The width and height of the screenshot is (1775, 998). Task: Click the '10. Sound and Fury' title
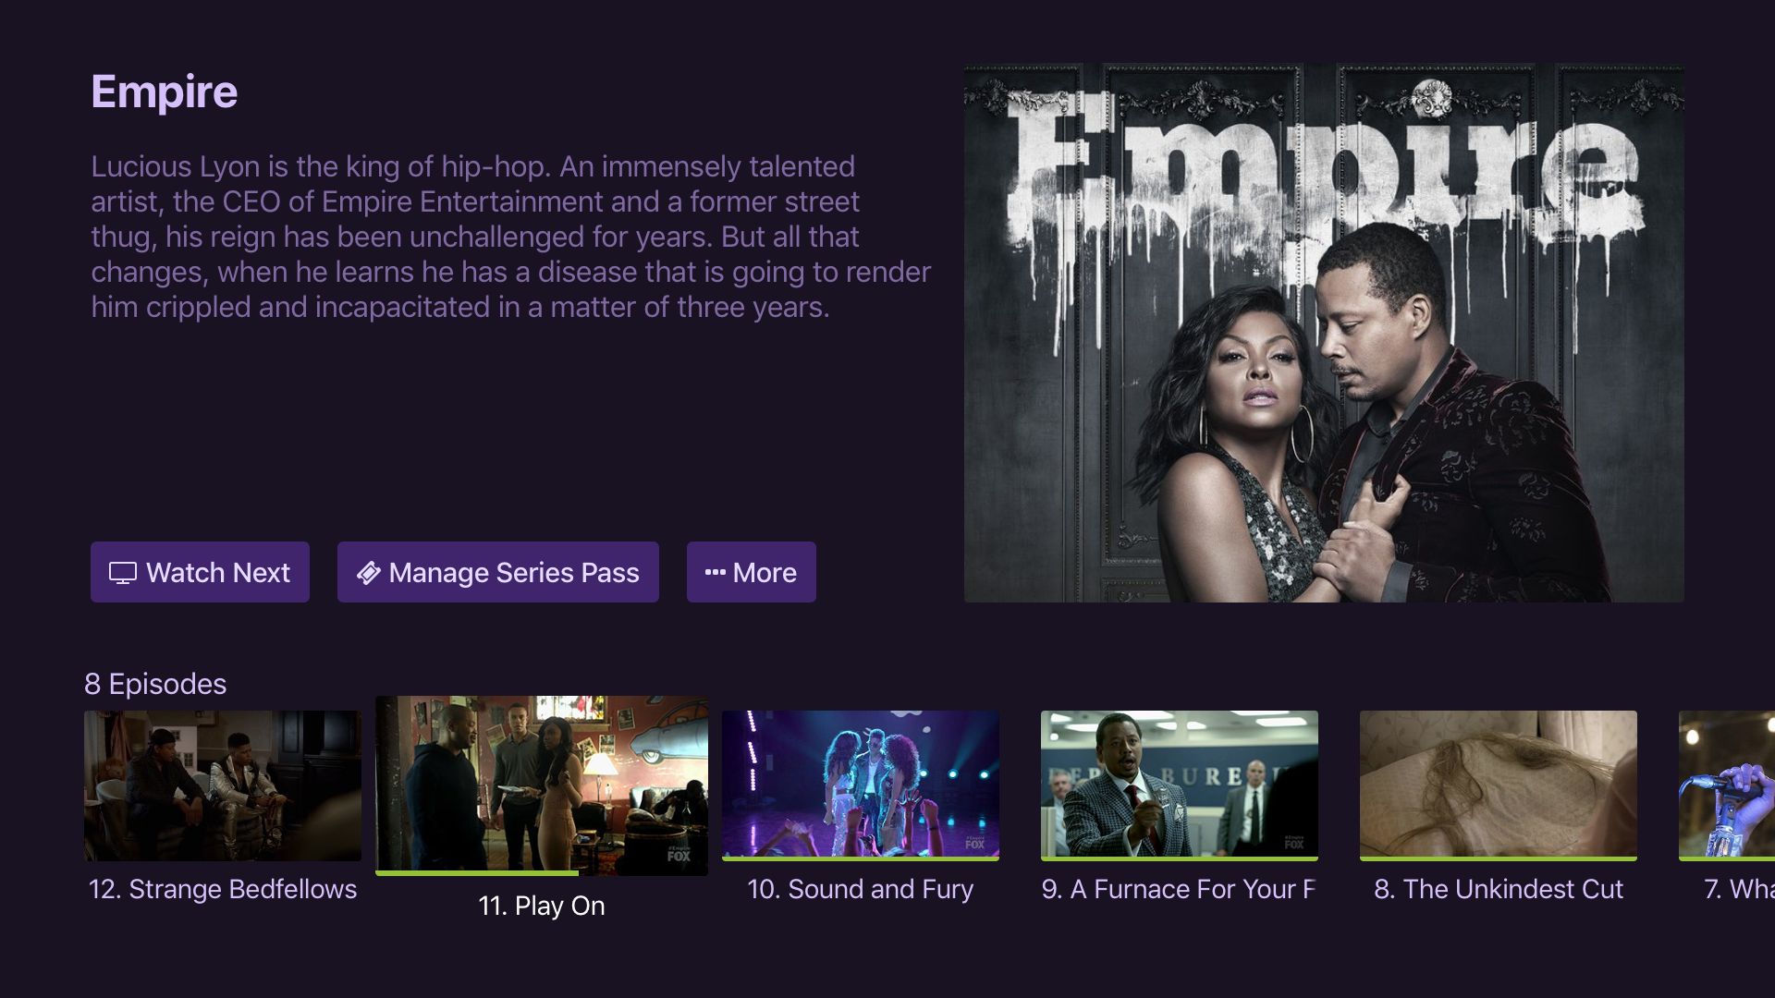click(x=860, y=889)
